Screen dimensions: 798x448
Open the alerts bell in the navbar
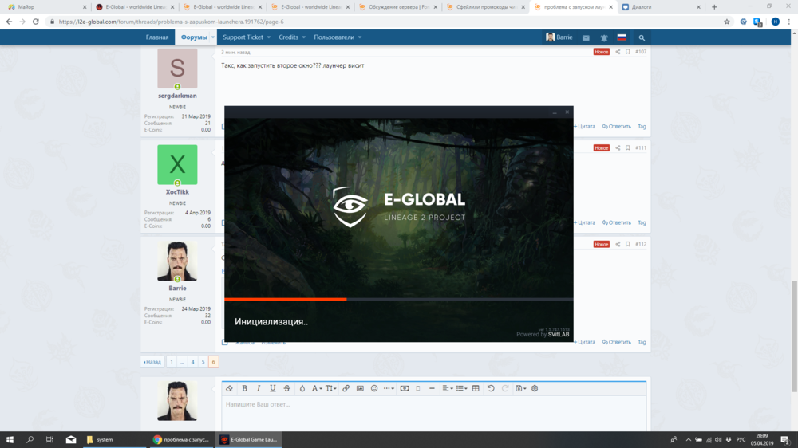[604, 37]
